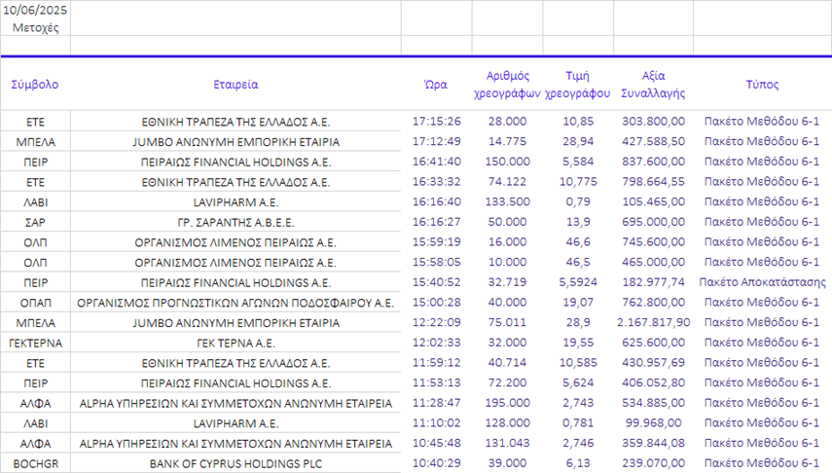Select the Πακέτο Αποκατάστασης type cell
832x473 pixels.
[762, 282]
